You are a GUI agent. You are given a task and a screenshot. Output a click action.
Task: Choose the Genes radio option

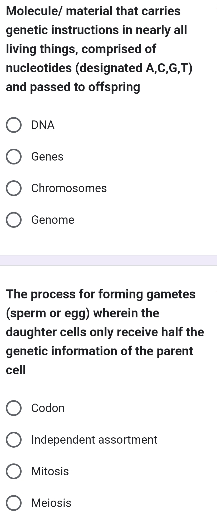coord(14,157)
